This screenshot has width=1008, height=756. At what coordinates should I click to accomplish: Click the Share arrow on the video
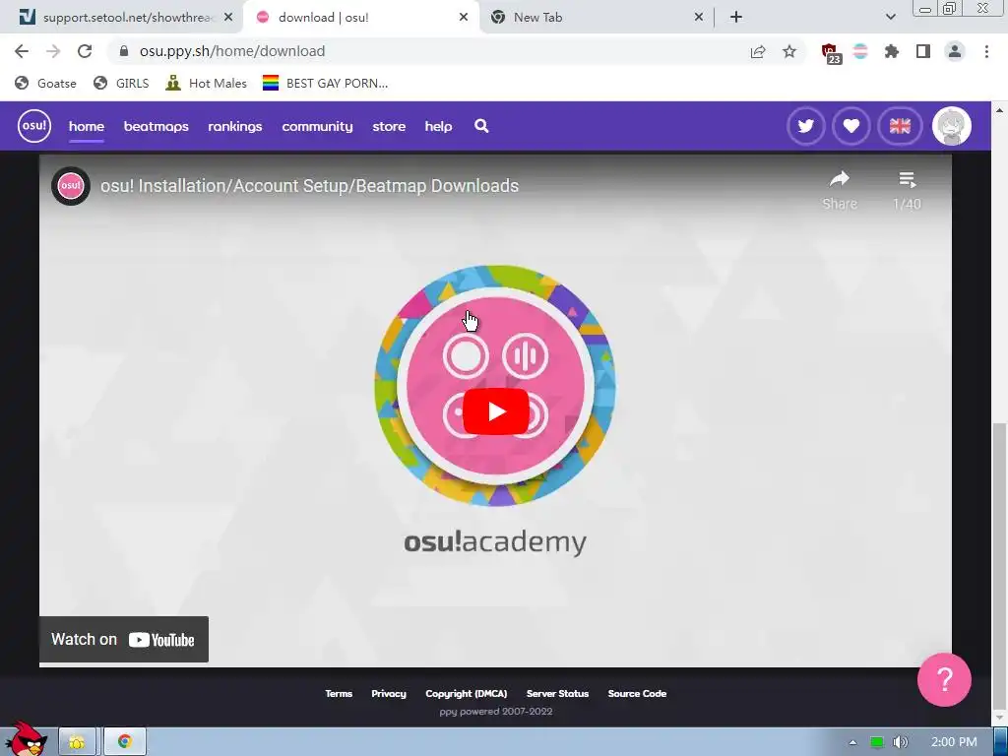840,190
